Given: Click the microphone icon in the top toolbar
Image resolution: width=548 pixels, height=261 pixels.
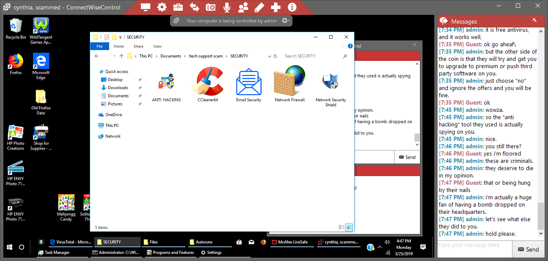Looking at the screenshot, I should [x=226, y=7].
